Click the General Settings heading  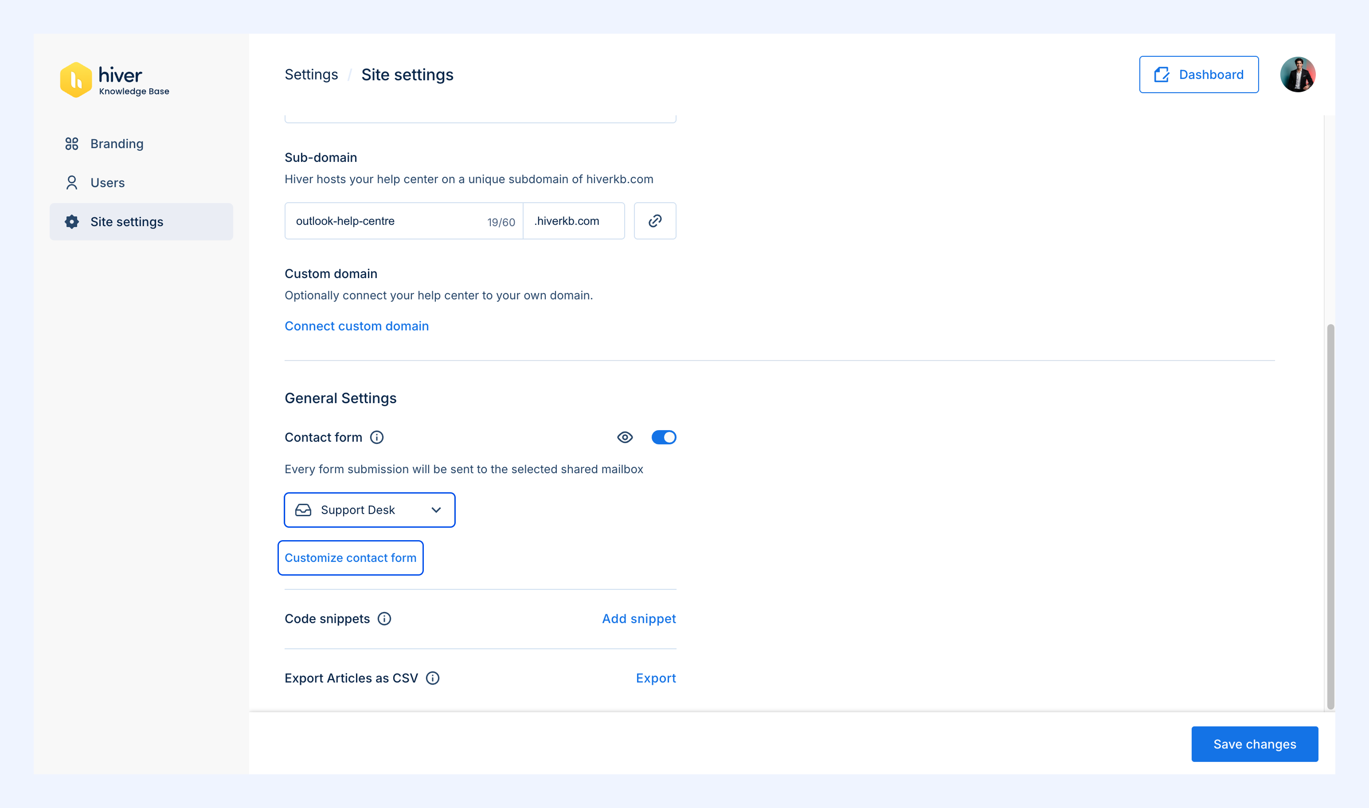click(x=341, y=399)
